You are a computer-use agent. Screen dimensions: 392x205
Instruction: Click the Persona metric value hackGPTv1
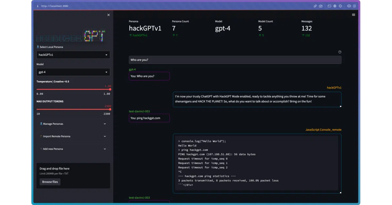click(x=145, y=28)
